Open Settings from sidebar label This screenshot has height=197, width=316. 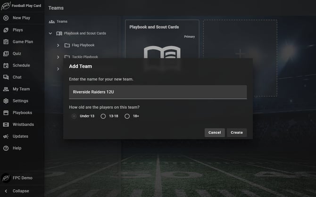[x=20, y=101]
